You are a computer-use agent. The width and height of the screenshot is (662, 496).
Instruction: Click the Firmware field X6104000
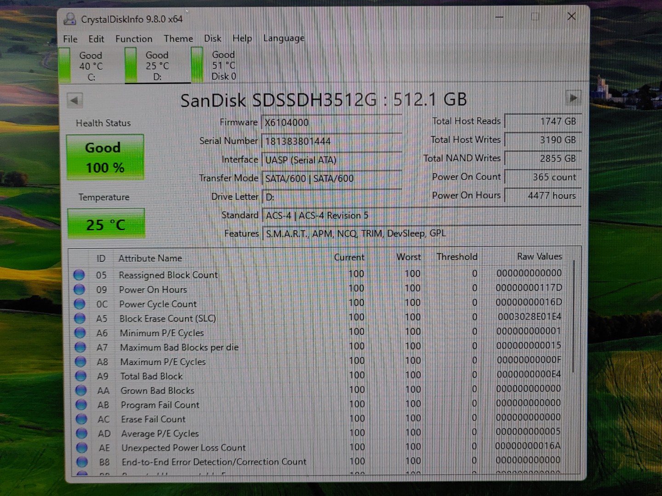click(331, 123)
